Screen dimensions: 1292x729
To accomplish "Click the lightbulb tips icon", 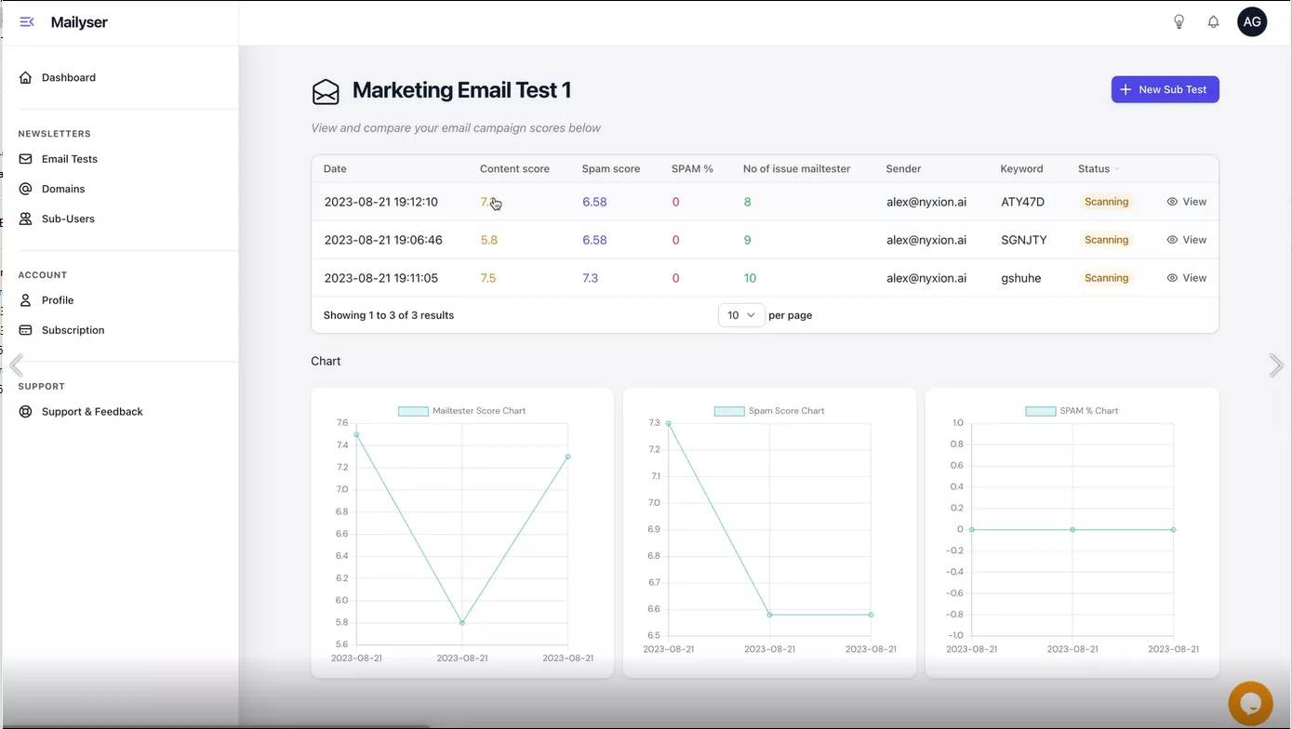I will (x=1179, y=22).
